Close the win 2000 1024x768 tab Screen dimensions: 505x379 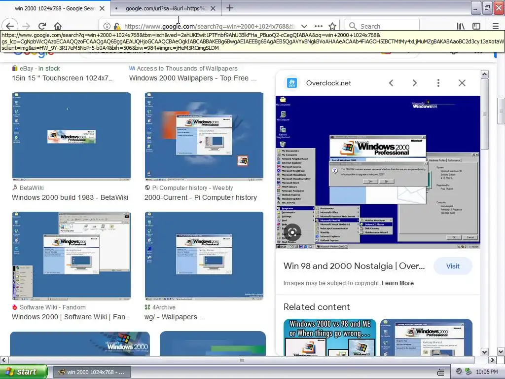point(102,8)
